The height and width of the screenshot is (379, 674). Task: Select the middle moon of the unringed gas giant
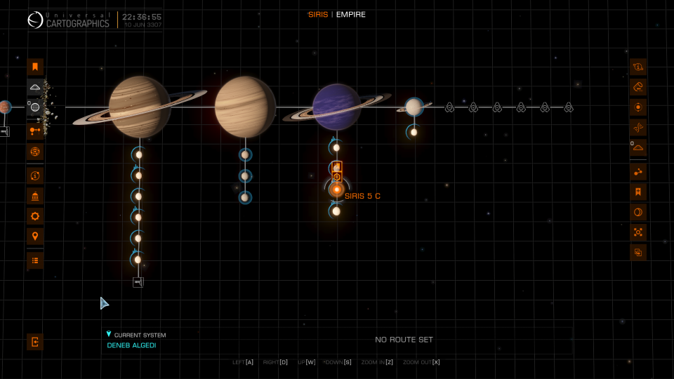tap(245, 176)
